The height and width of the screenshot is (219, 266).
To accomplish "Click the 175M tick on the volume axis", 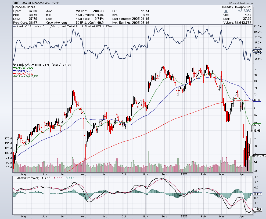I will [8, 139].
